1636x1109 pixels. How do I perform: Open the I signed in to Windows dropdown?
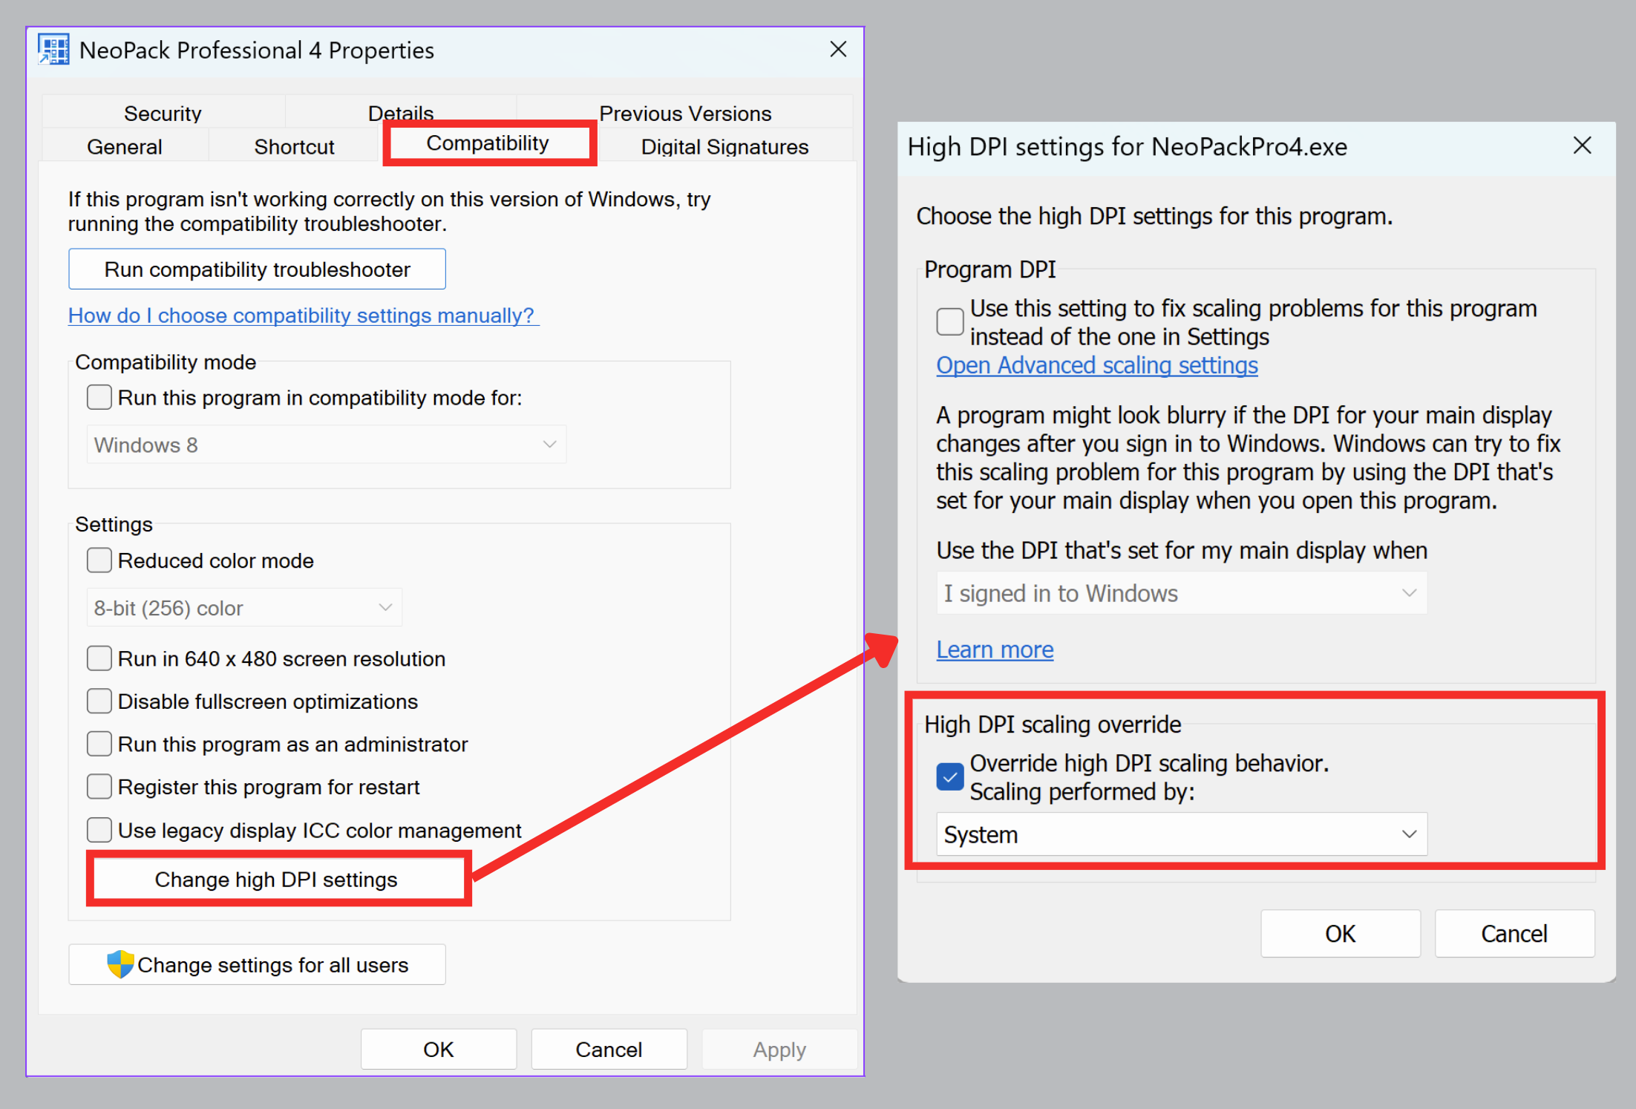(x=1182, y=593)
